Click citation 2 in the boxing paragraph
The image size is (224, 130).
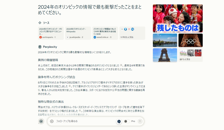pyautogui.click(x=70, y=86)
